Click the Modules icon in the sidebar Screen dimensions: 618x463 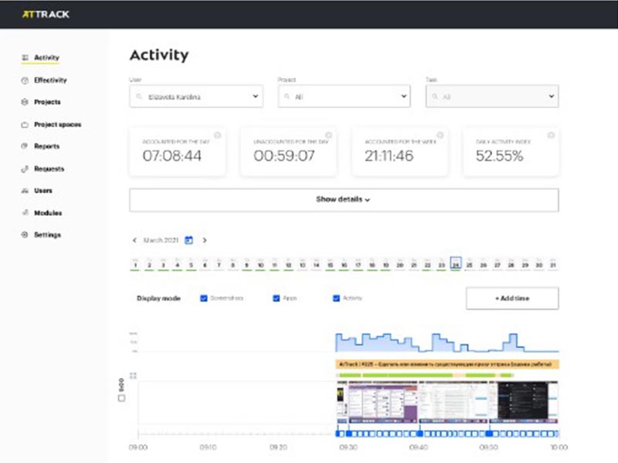[x=25, y=212]
